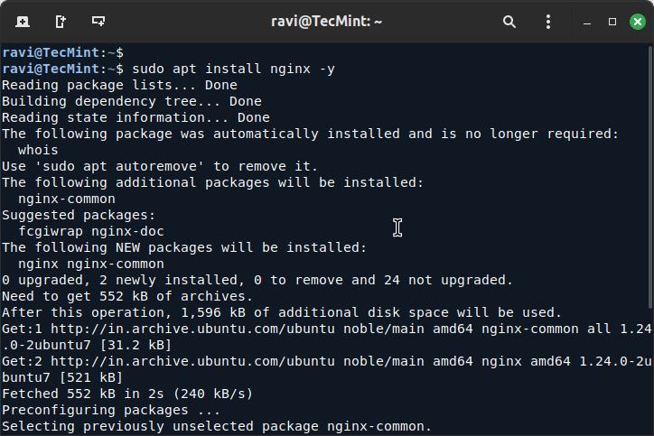
Task: Click the screen-with-plus new window icon
Action: coord(98,21)
